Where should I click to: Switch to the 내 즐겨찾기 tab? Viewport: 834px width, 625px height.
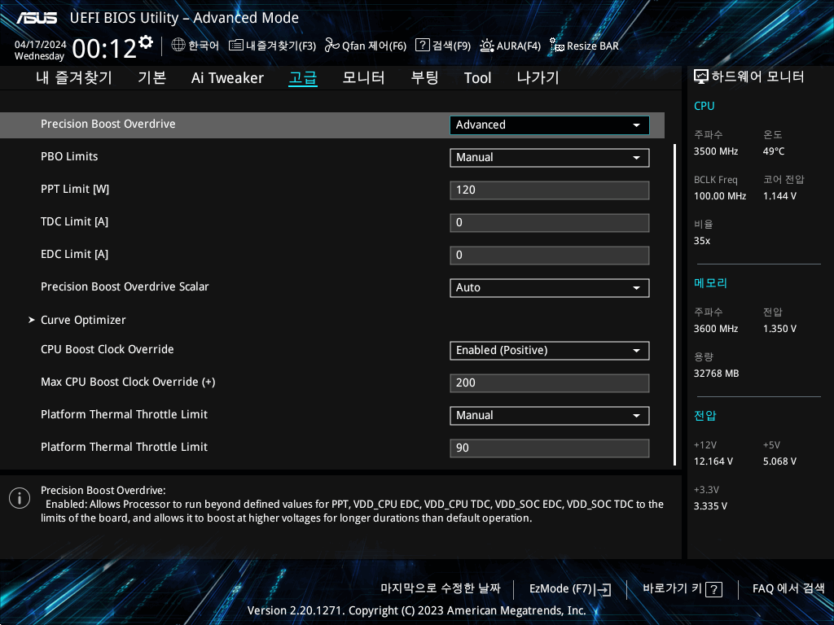click(74, 78)
